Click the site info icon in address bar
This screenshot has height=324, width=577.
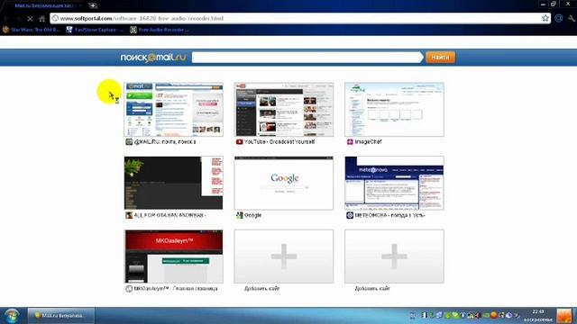(x=55, y=18)
